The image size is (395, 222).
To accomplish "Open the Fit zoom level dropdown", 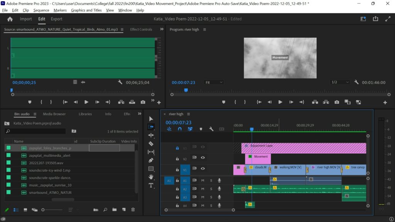I will [214, 82].
